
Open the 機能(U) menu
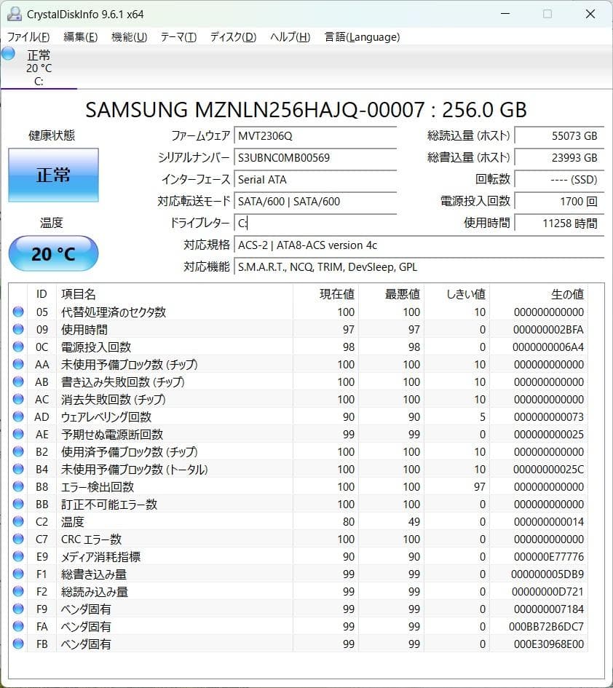129,37
